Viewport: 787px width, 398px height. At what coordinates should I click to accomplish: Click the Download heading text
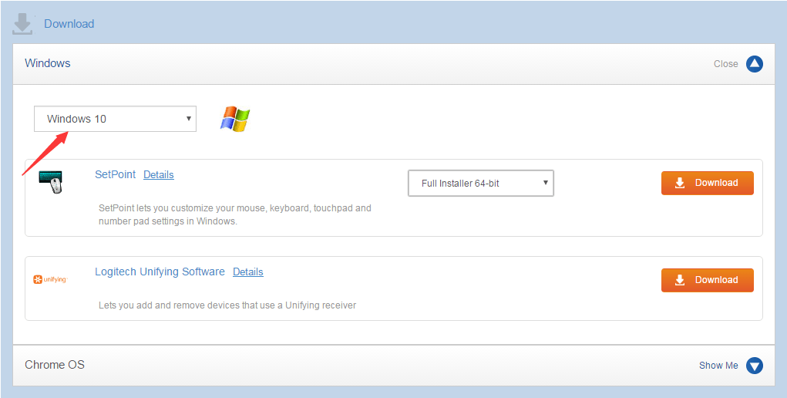(69, 24)
